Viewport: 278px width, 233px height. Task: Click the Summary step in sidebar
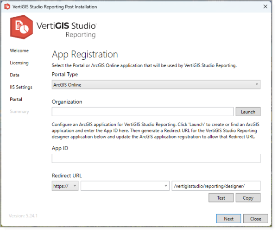click(x=19, y=111)
